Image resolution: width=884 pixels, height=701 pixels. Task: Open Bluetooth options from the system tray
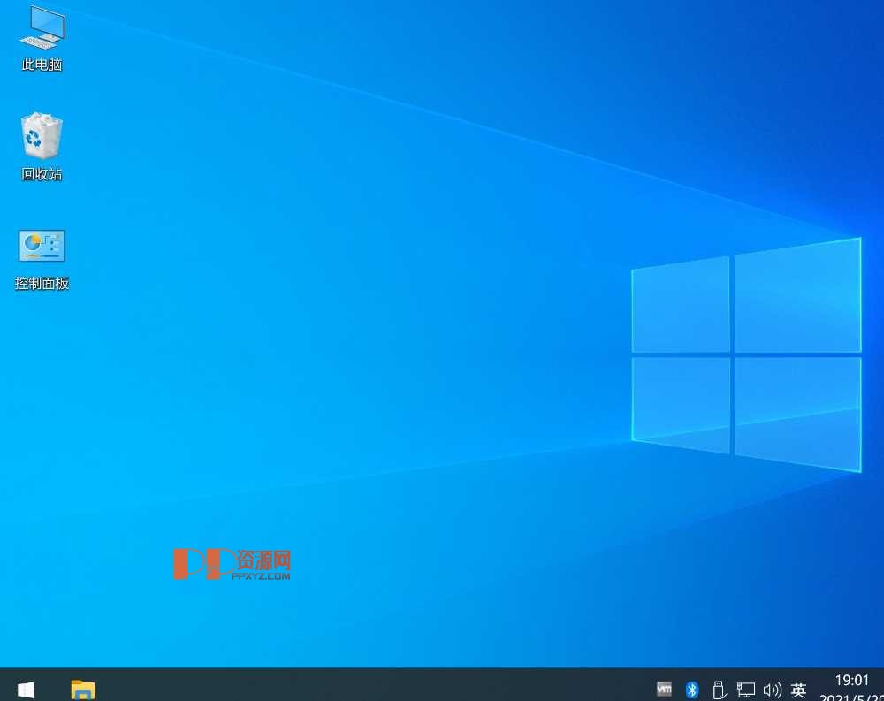coord(692,689)
